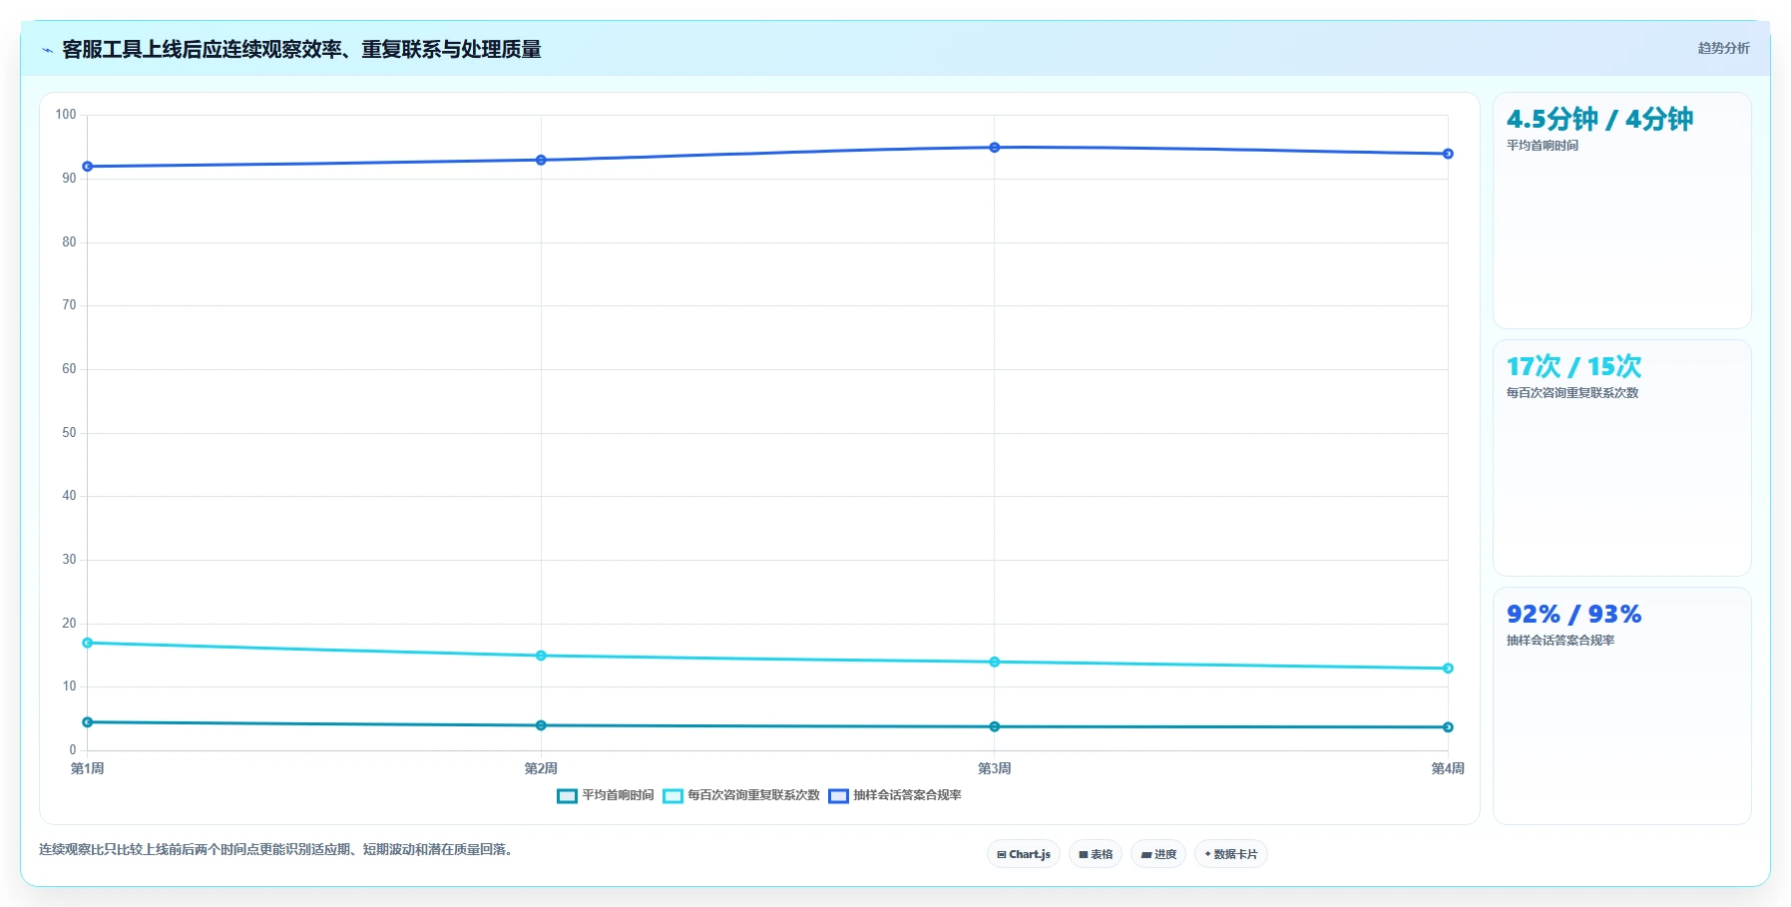Open the Chart.js chip
Screen dimensions: 1791x907
[x=1024, y=854]
